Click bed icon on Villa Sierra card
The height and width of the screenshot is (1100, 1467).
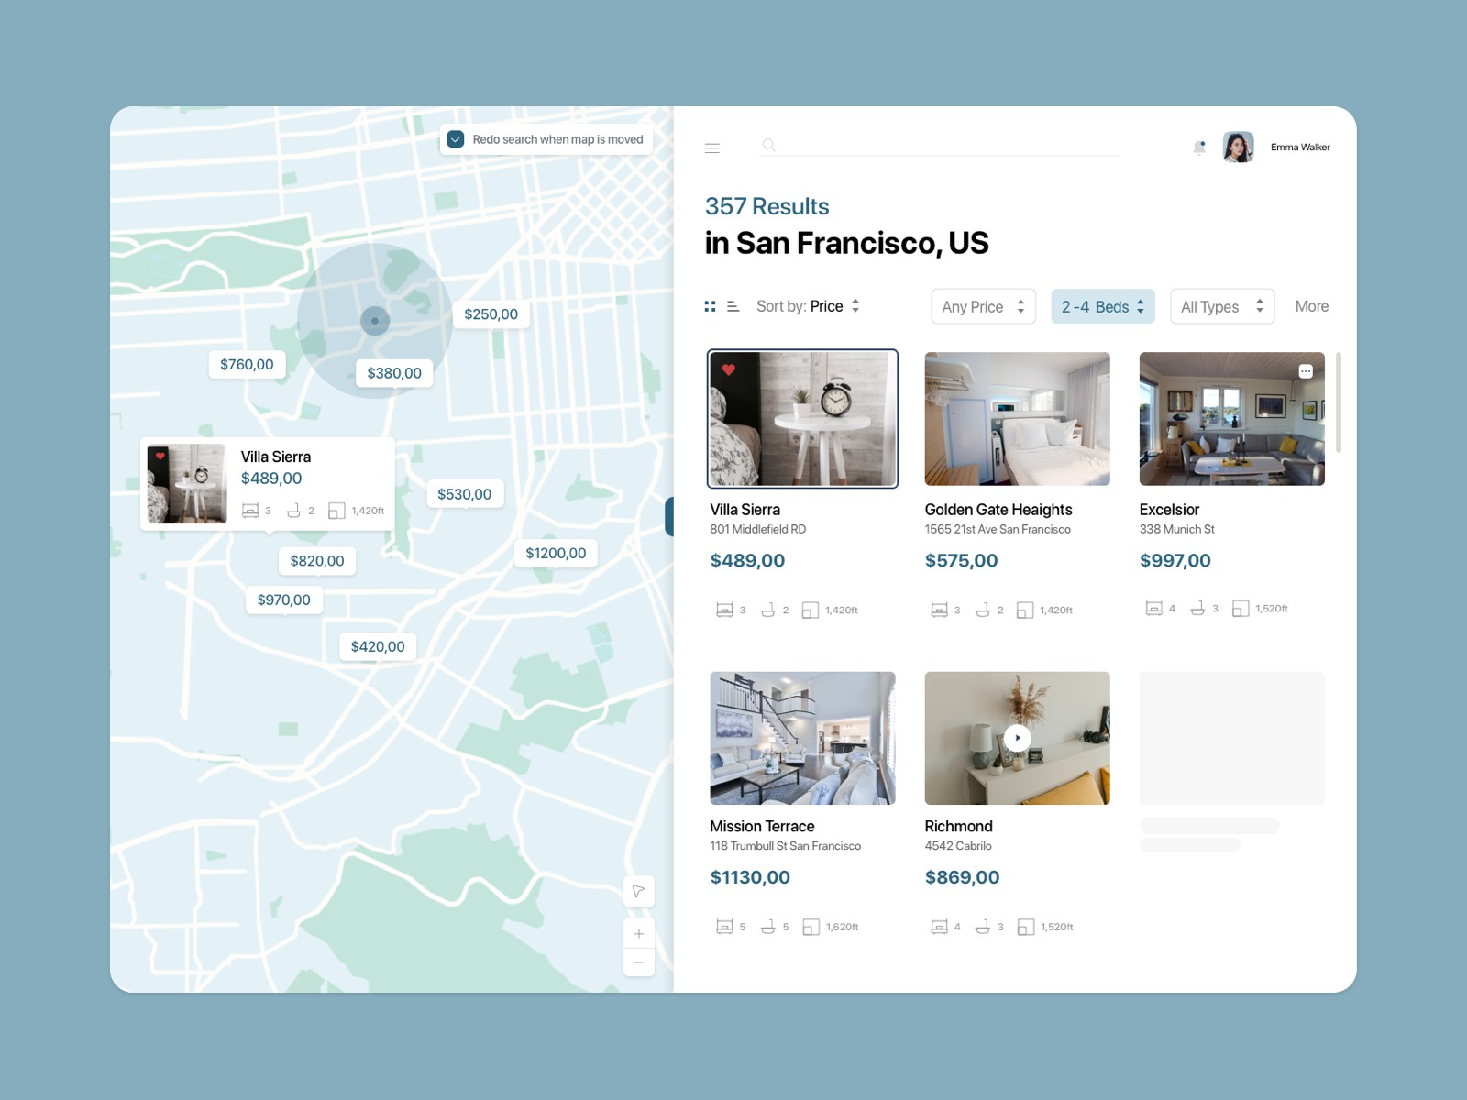pyautogui.click(x=724, y=610)
